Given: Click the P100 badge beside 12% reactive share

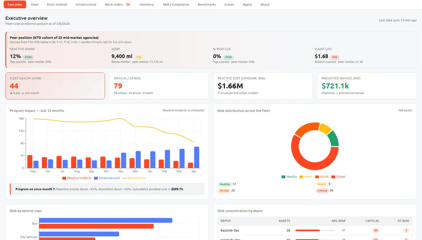Looking at the screenshot, I should tap(28, 57).
